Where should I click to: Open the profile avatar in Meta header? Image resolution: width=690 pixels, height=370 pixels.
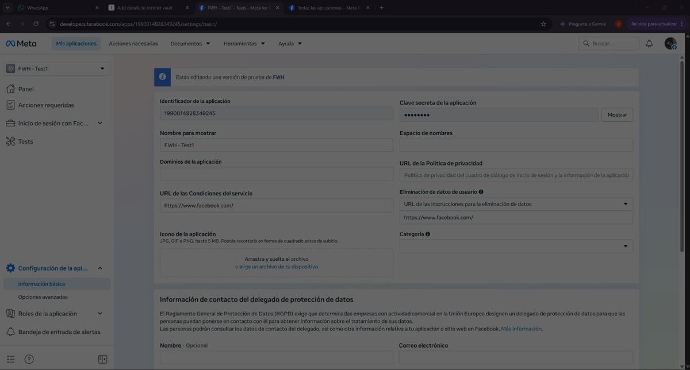click(670, 44)
